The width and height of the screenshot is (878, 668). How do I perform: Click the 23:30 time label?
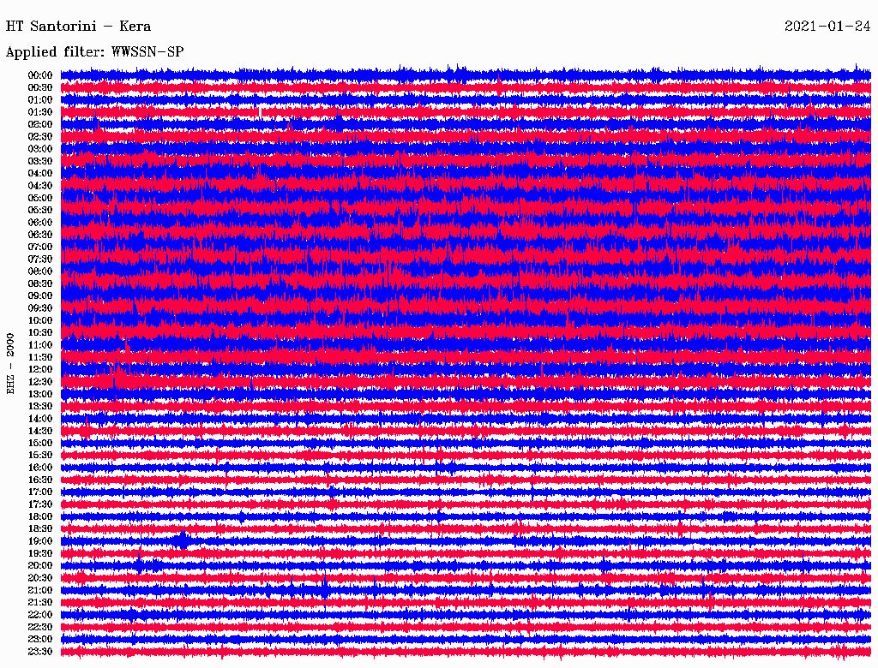click(x=40, y=652)
